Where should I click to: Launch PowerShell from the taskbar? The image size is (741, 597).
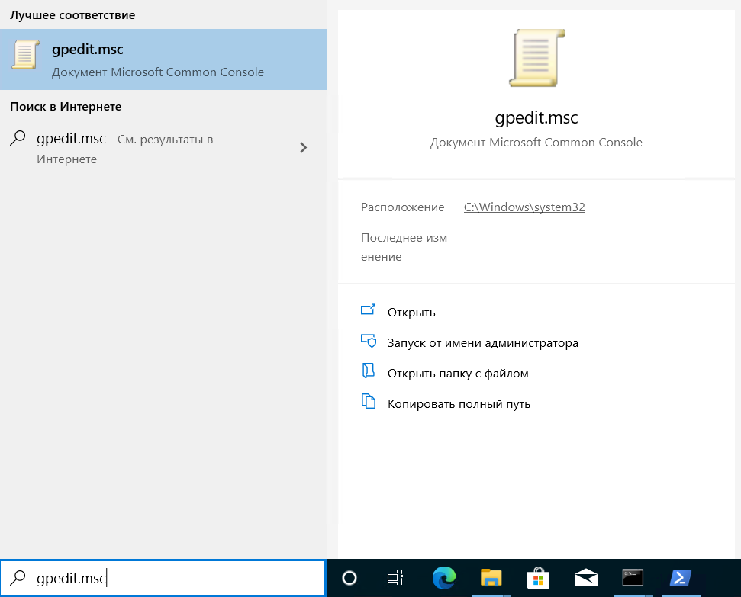click(678, 578)
